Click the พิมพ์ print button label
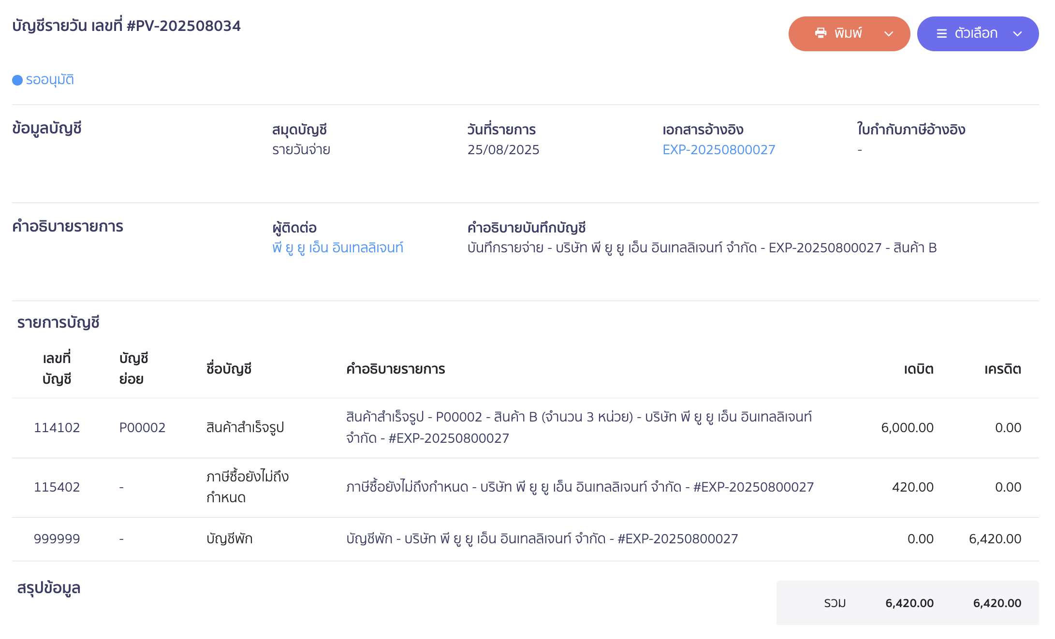The width and height of the screenshot is (1055, 639). coord(848,33)
